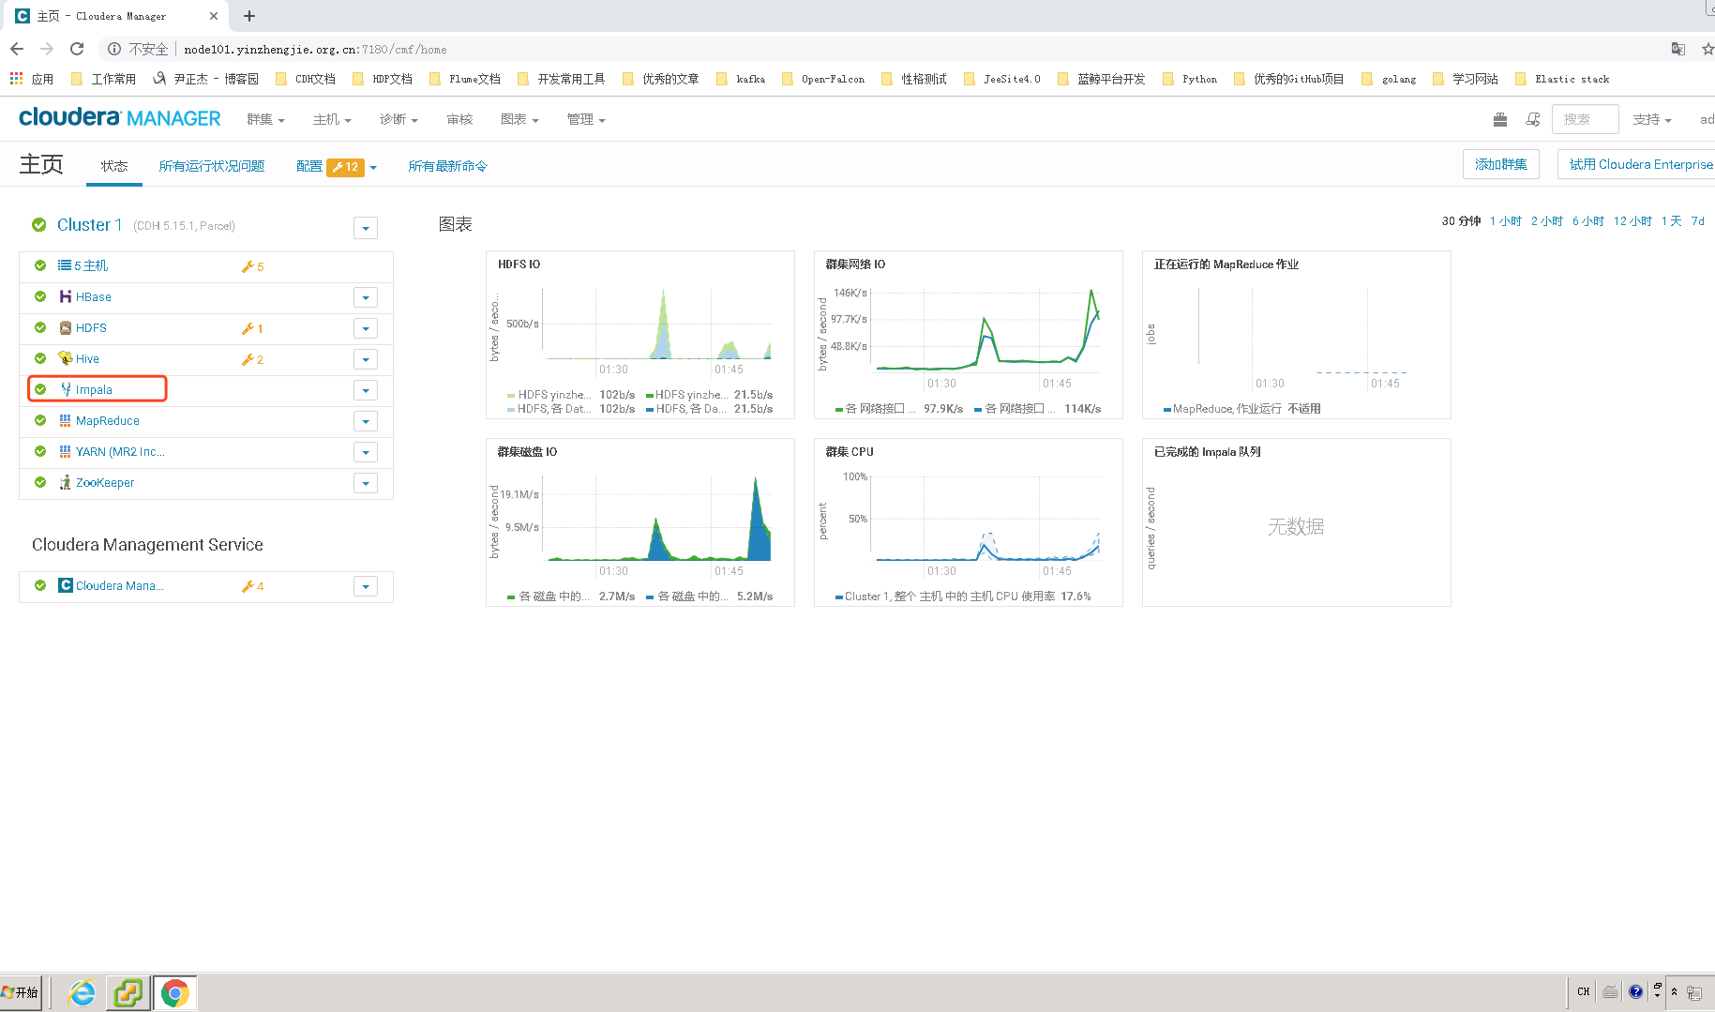The image size is (1715, 1012).
Task: Open the 配置 dropdown with 12 issues
Action: (336, 166)
